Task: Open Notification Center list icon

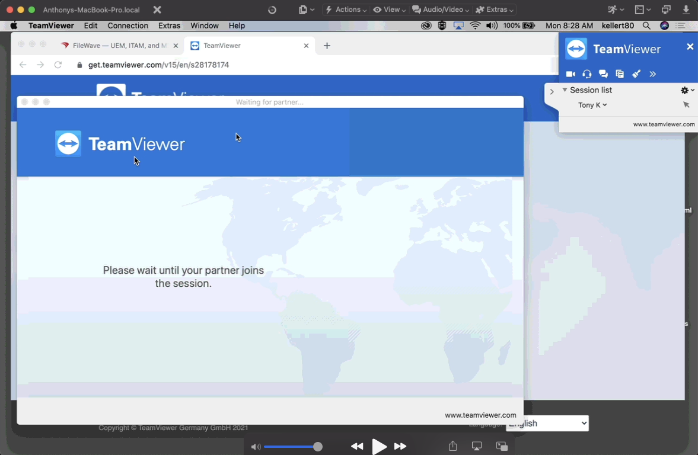Action: 680,26
